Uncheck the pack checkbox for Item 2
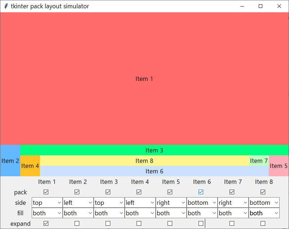 pyautogui.click(x=77, y=192)
